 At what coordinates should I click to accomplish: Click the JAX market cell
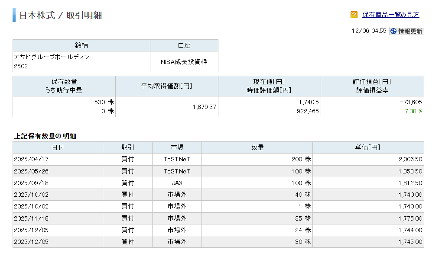pyautogui.click(x=177, y=183)
